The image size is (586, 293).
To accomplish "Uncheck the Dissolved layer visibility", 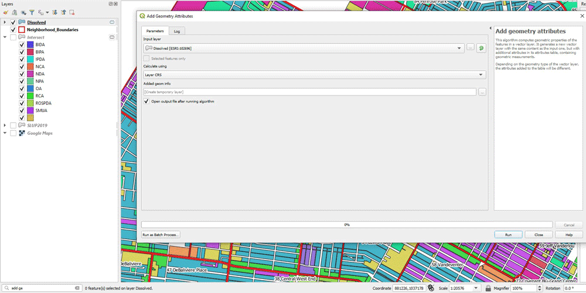I will [x=13, y=22].
